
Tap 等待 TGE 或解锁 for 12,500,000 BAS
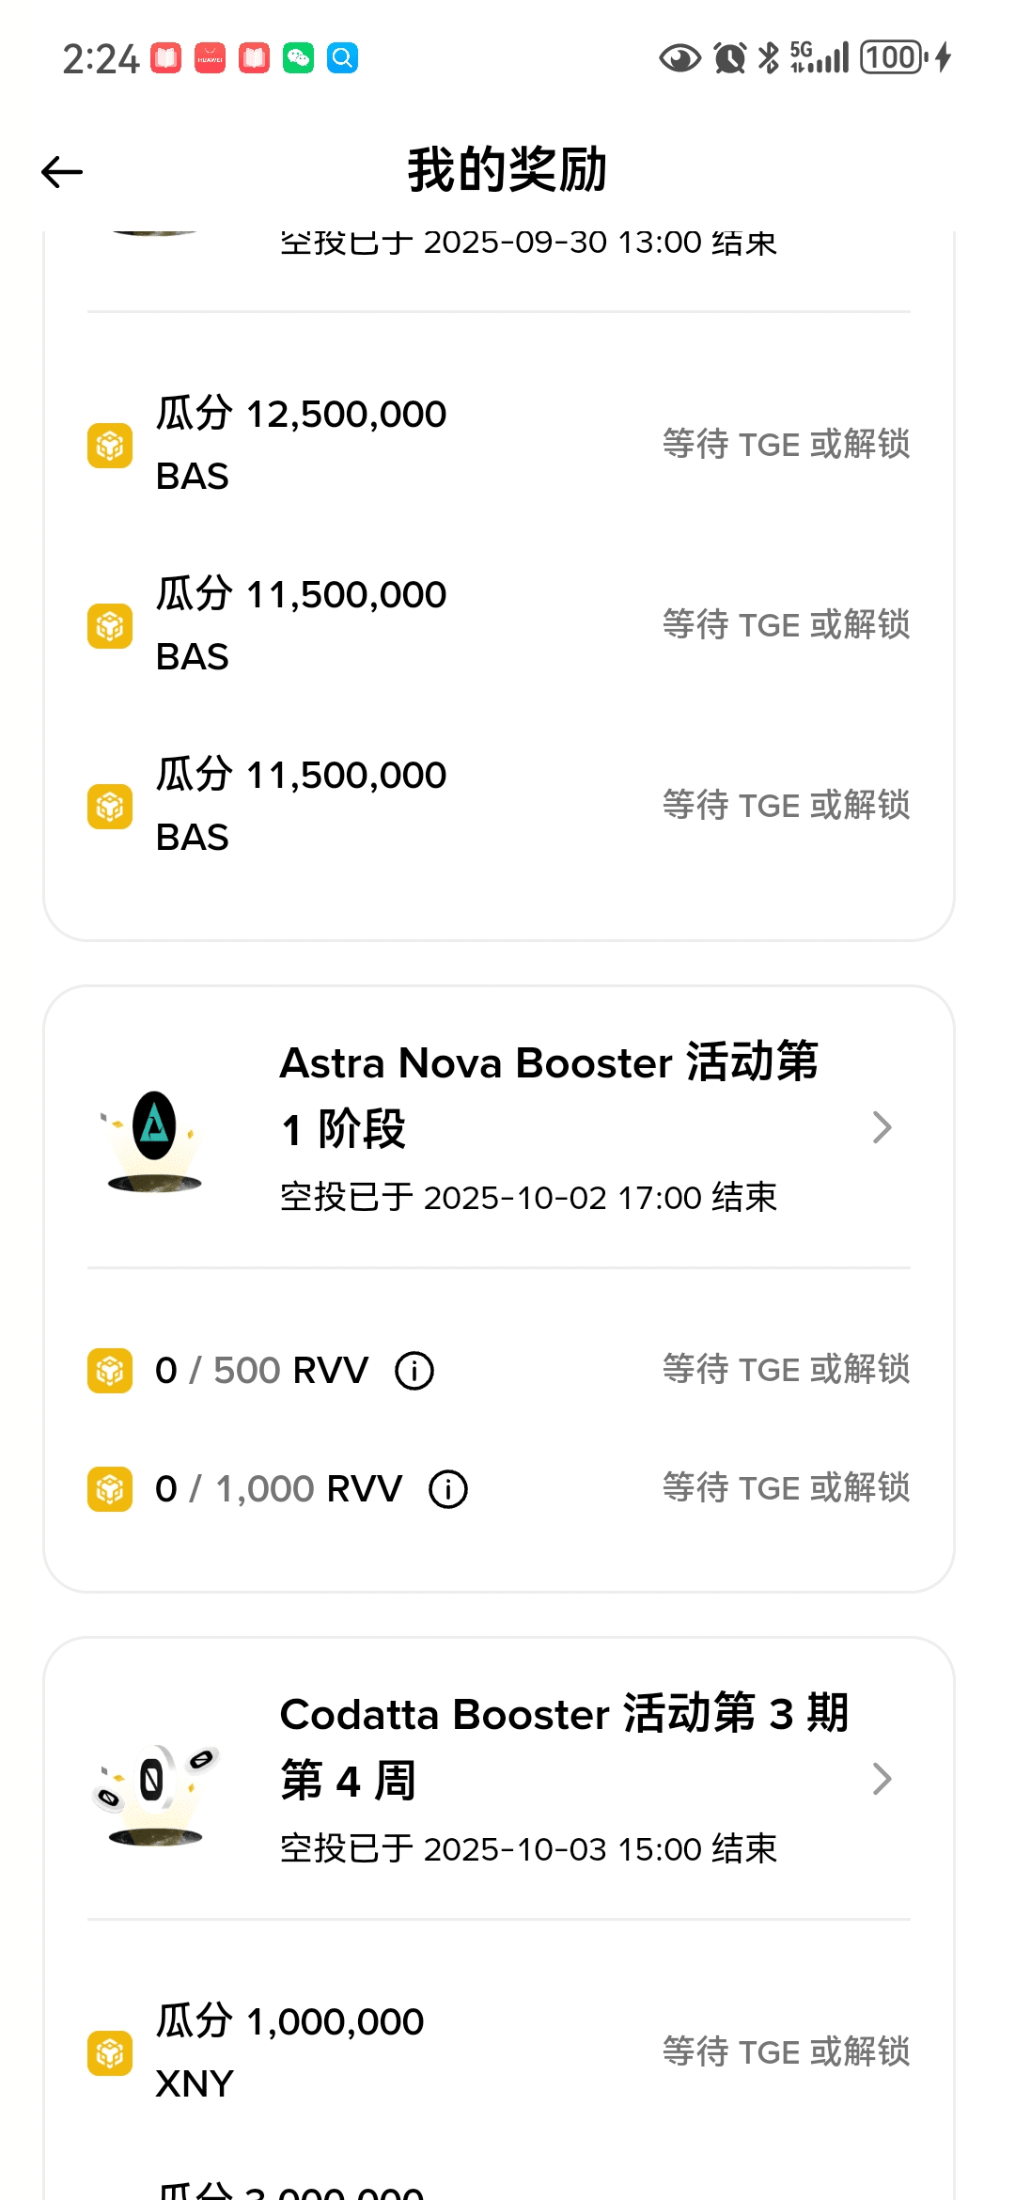coord(786,445)
